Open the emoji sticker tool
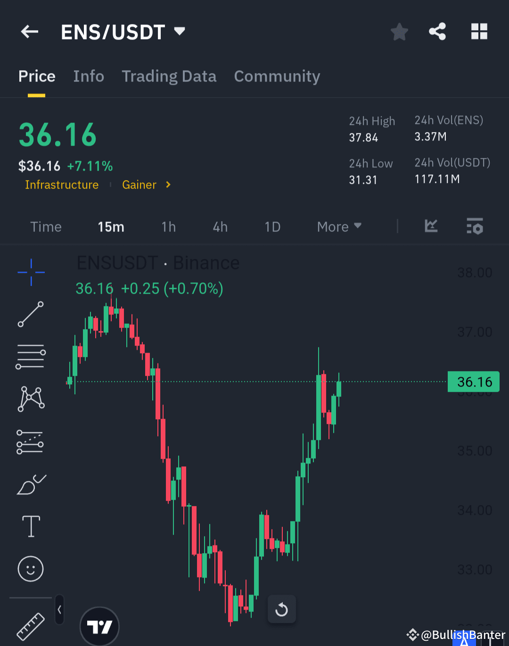The image size is (509, 646). click(x=31, y=569)
